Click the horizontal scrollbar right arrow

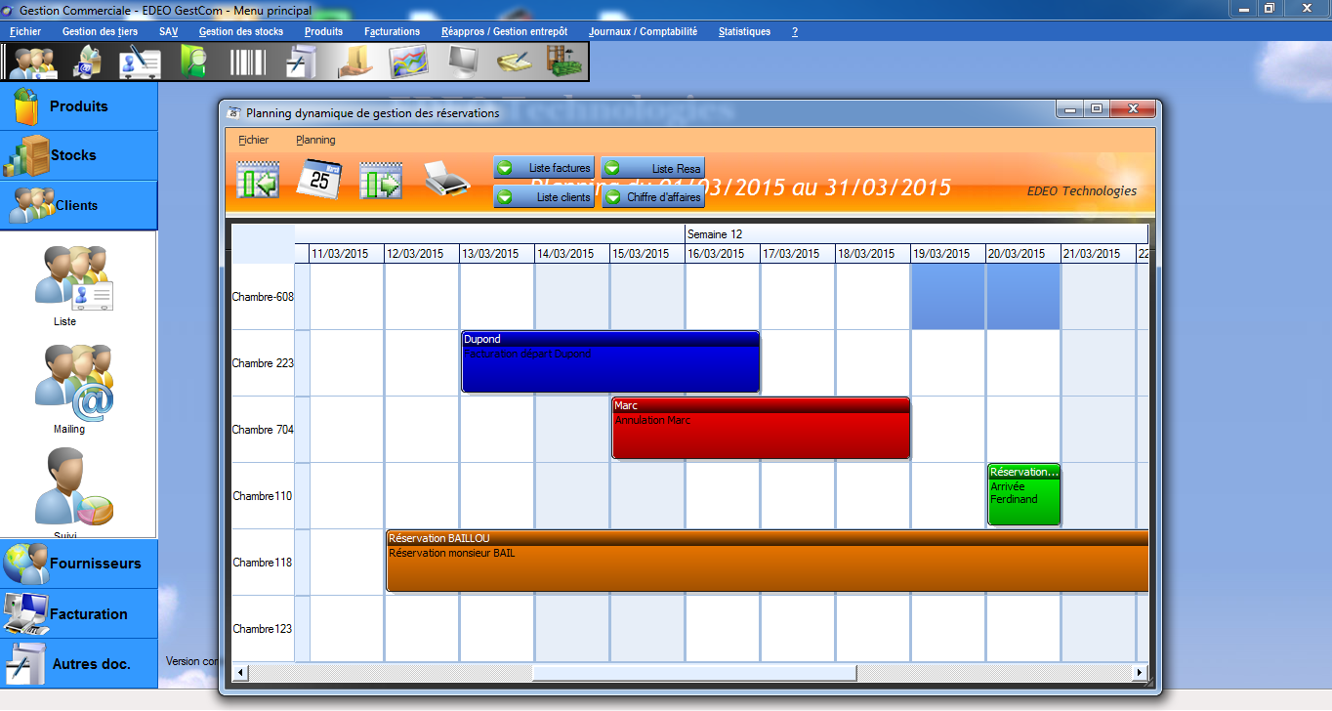coord(1139,673)
